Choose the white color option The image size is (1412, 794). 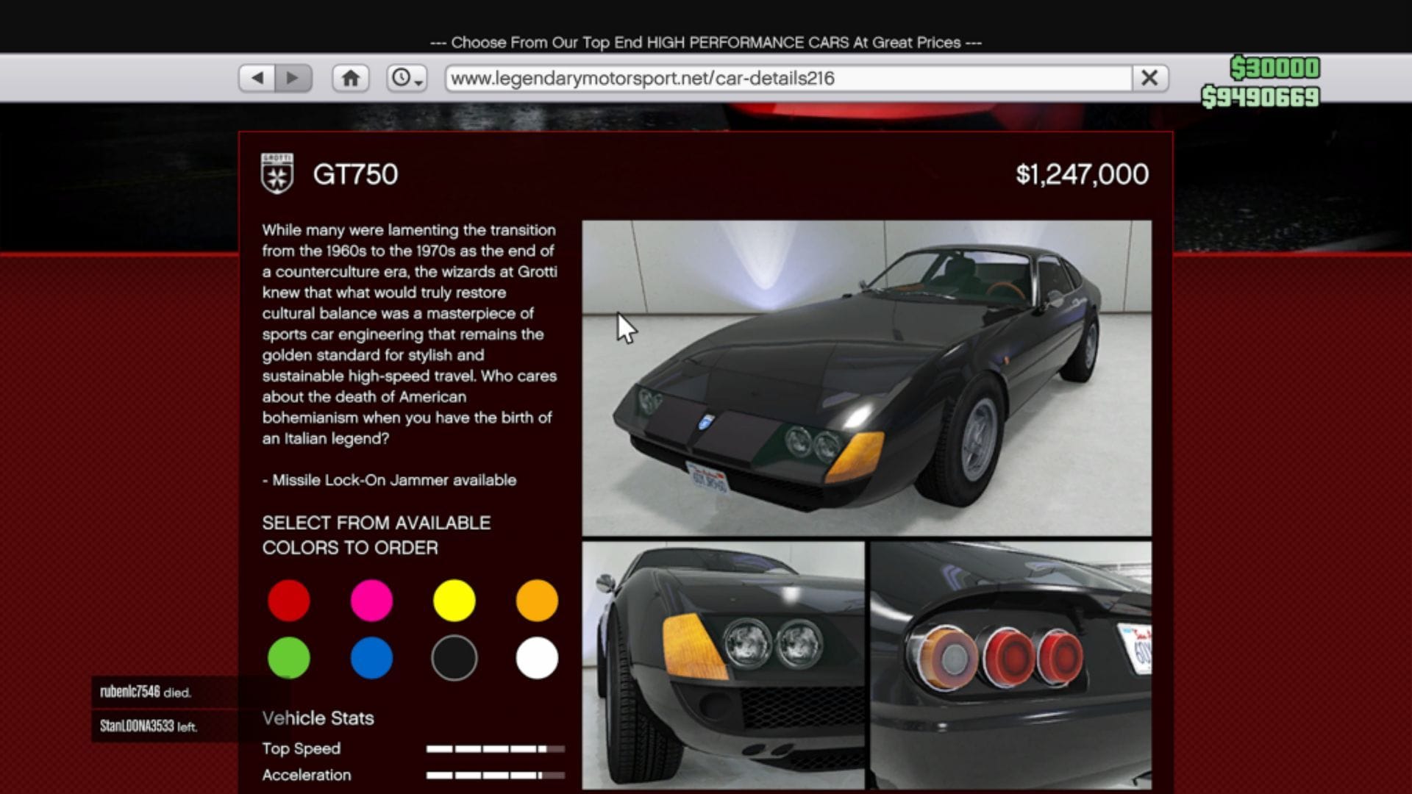536,658
